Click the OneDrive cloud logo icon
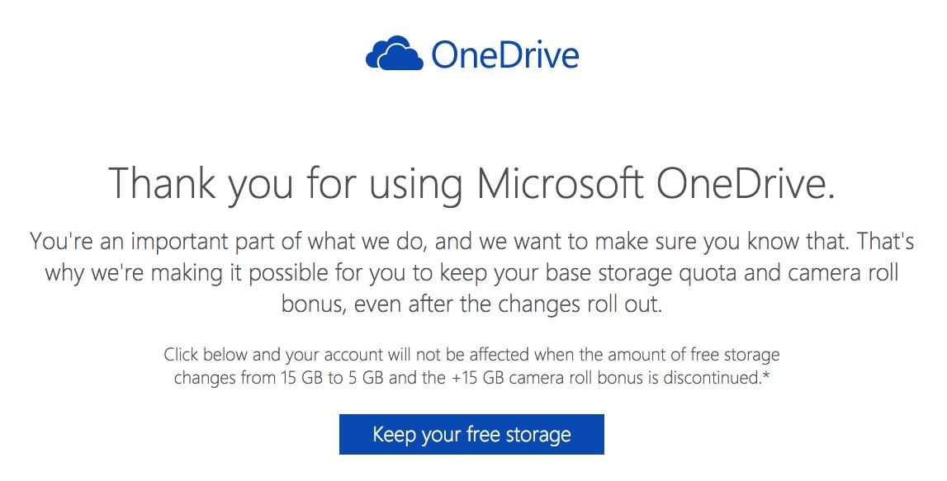 coord(395,54)
